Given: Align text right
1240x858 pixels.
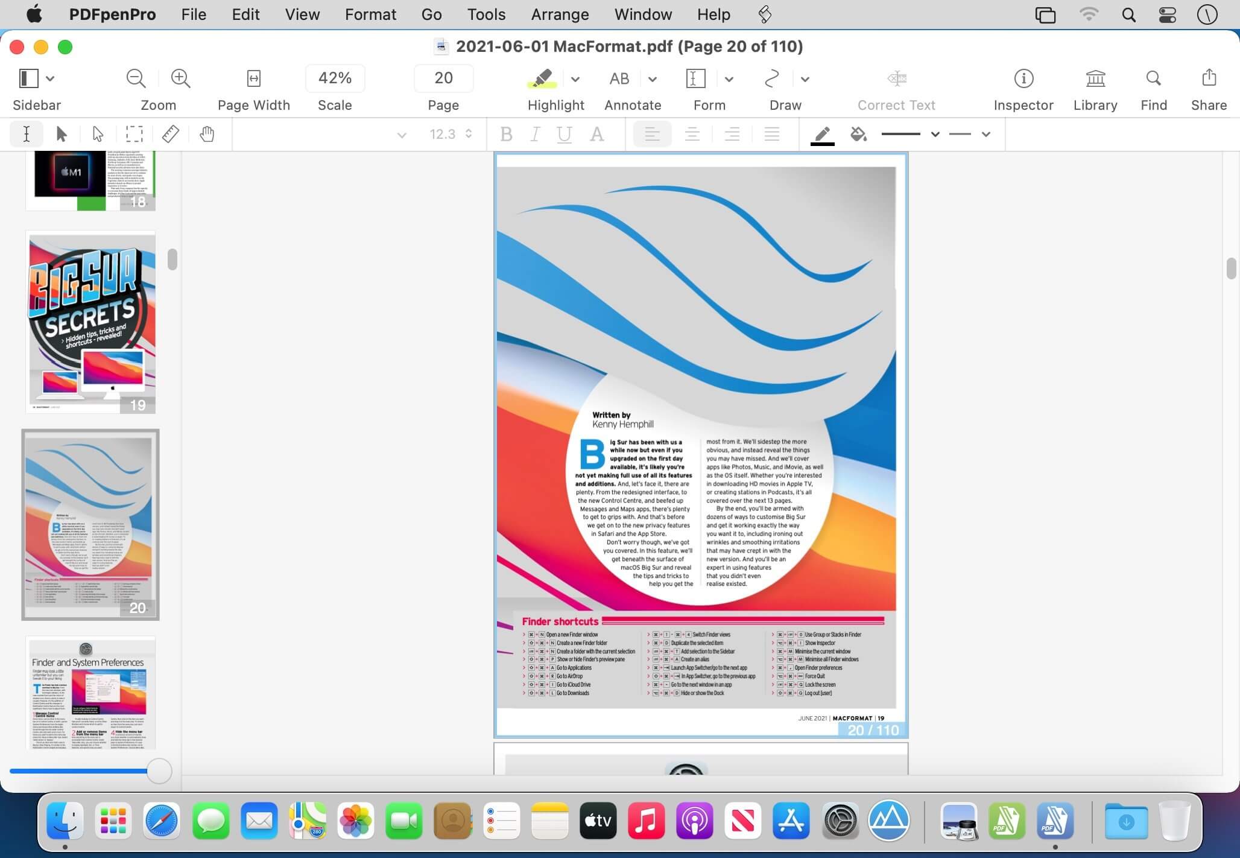Looking at the screenshot, I should (732, 134).
